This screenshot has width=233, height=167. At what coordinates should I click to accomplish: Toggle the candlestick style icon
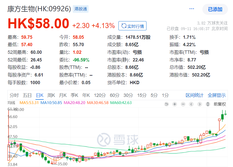(x=208, y=104)
